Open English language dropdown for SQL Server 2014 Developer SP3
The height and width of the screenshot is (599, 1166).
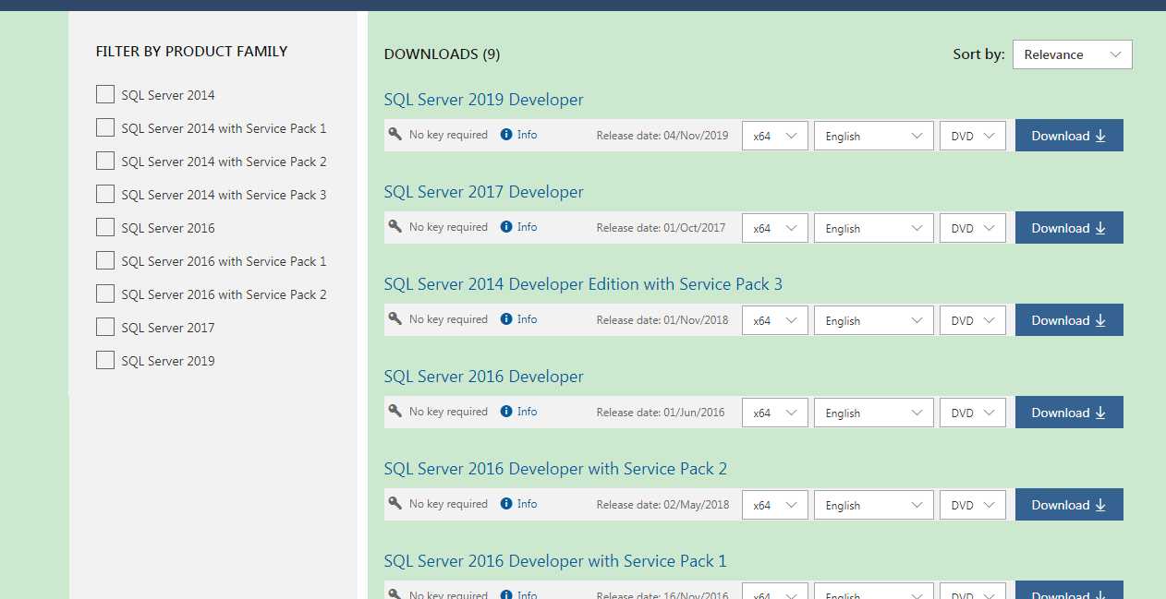874,320
